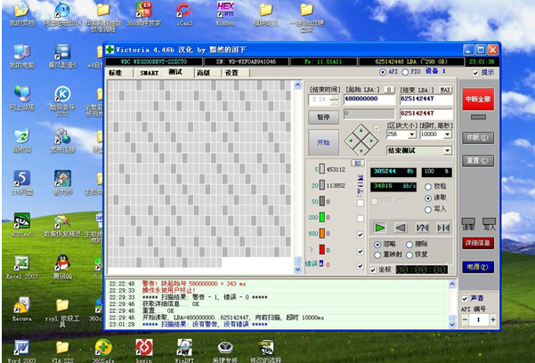Toggle the 声音 sound checkbox

coord(465,299)
